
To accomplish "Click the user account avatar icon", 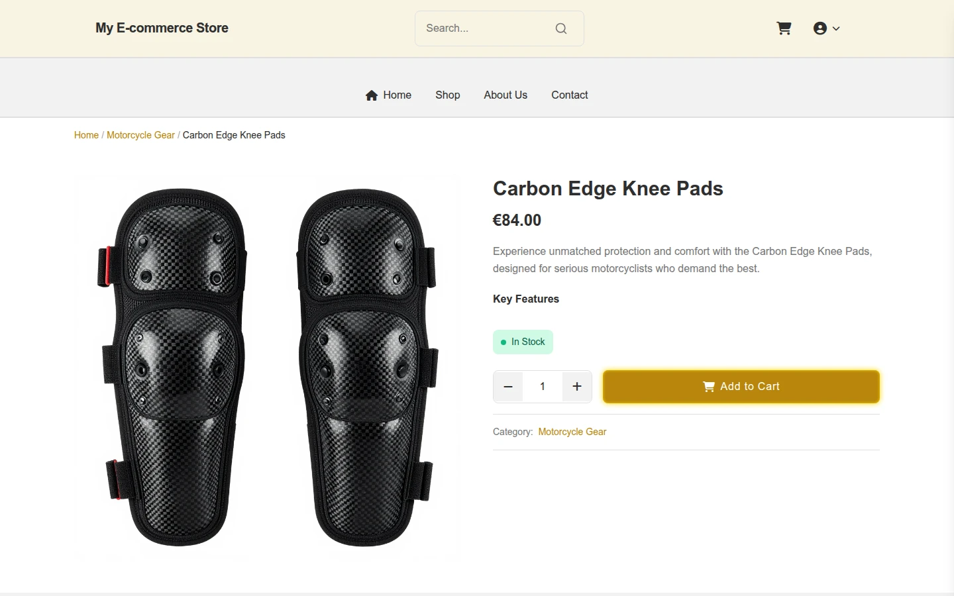I will 820,28.
